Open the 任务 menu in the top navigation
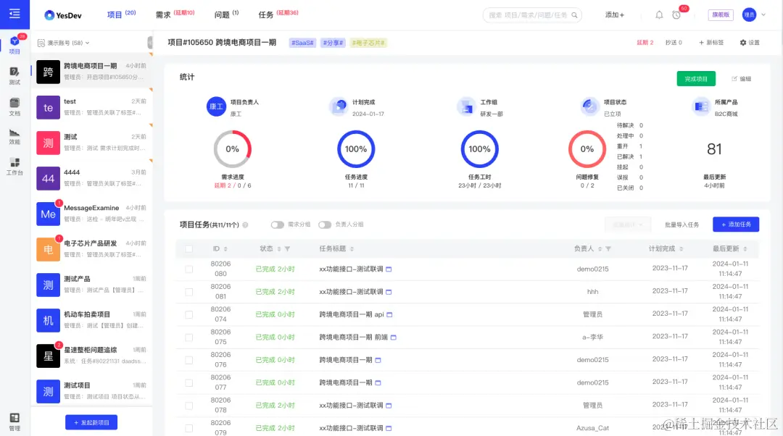 pyautogui.click(x=268, y=12)
